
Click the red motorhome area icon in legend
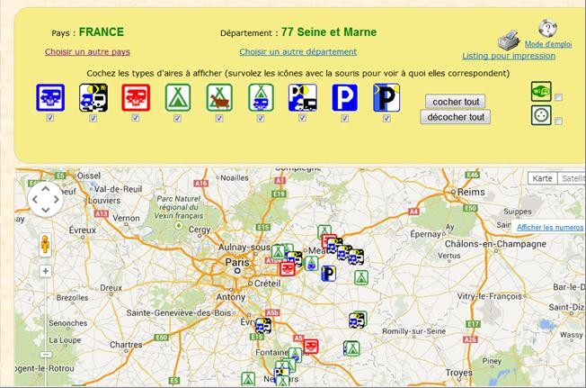click(x=136, y=98)
